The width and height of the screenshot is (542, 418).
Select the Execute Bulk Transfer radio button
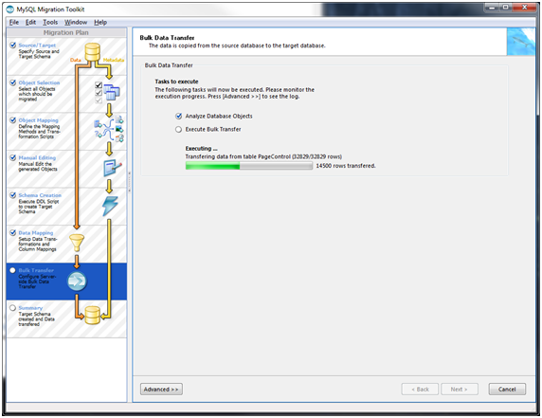178,129
